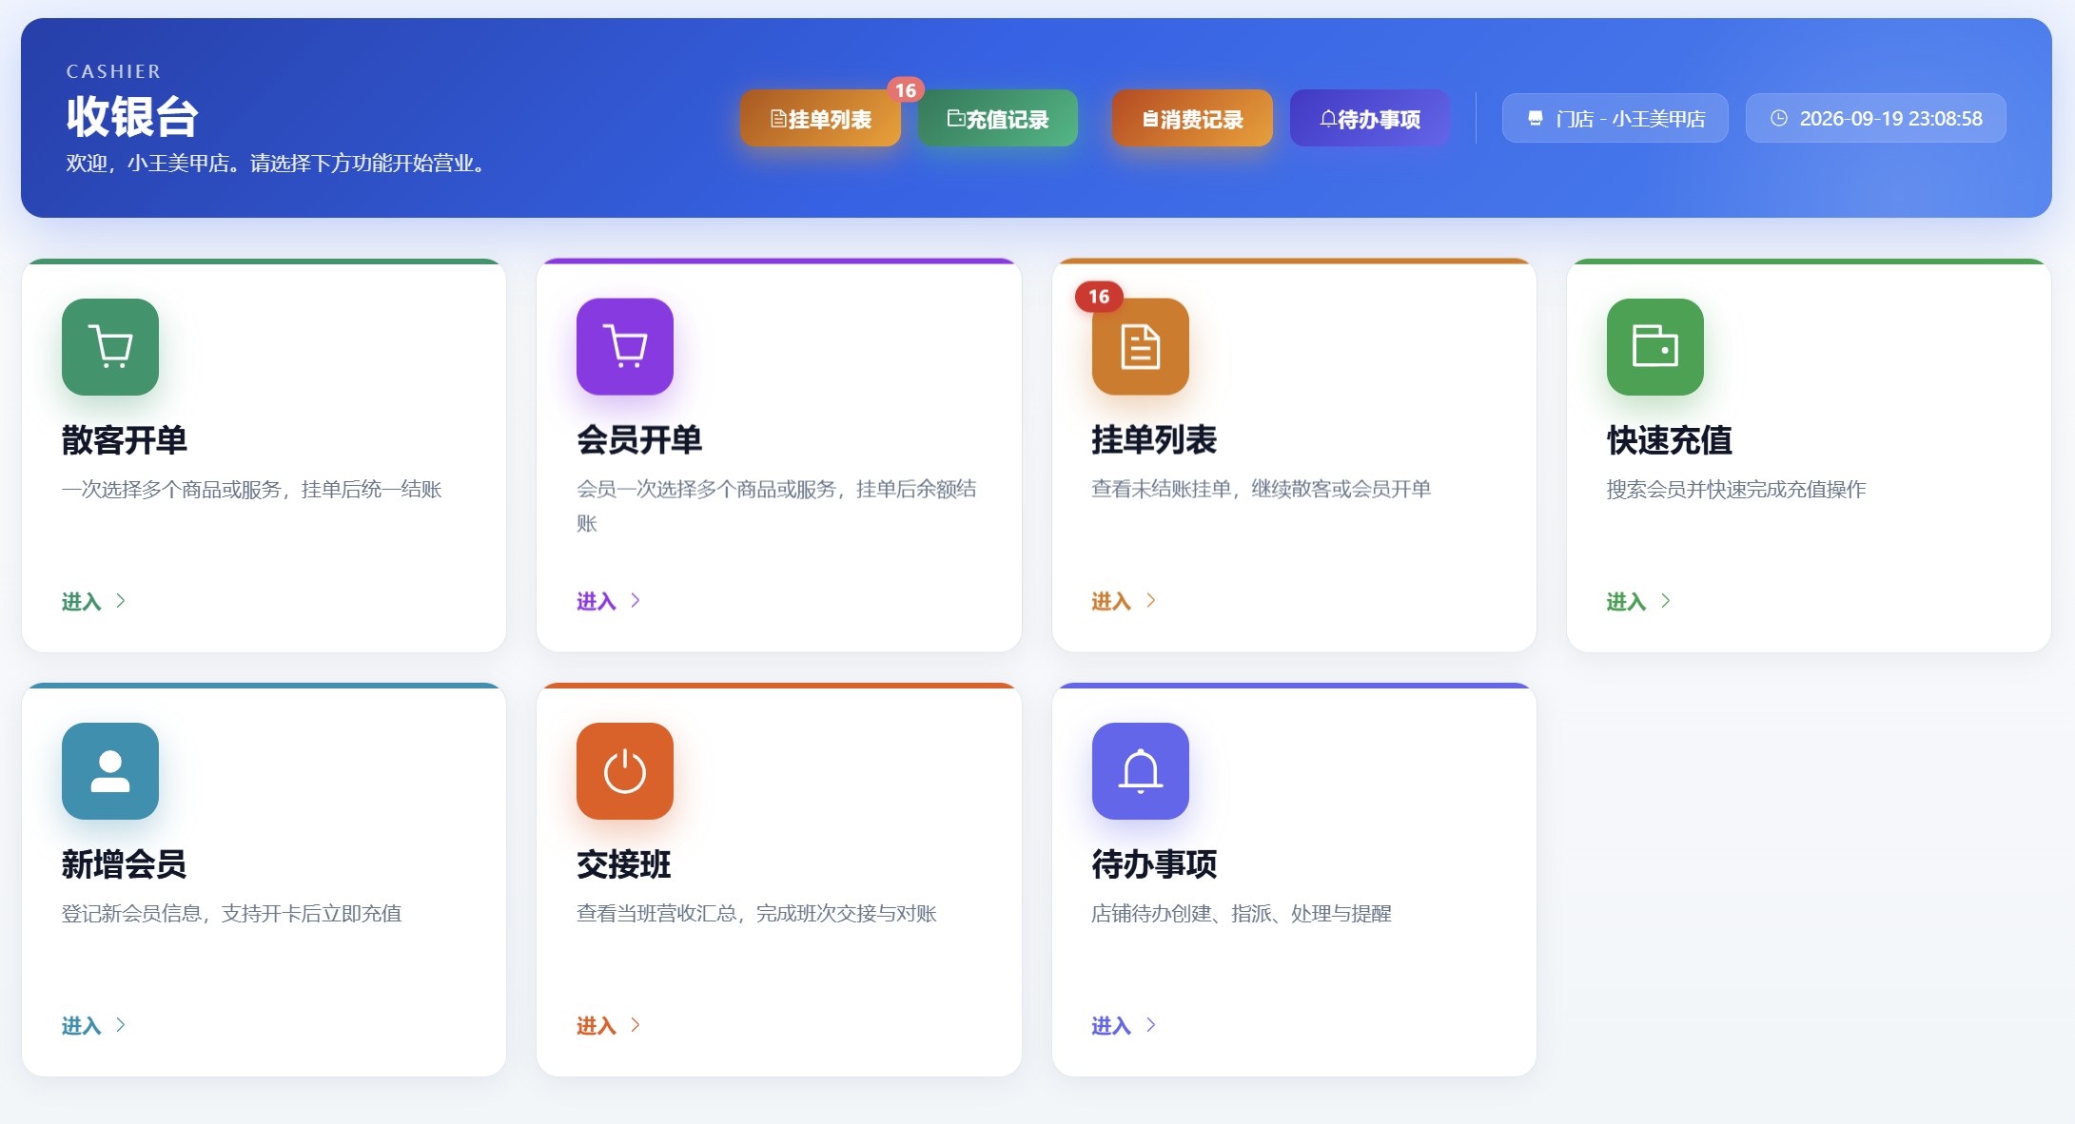Image resolution: width=2075 pixels, height=1124 pixels.
Task: Click 进入 on the 交接班 card
Action: tap(609, 1025)
